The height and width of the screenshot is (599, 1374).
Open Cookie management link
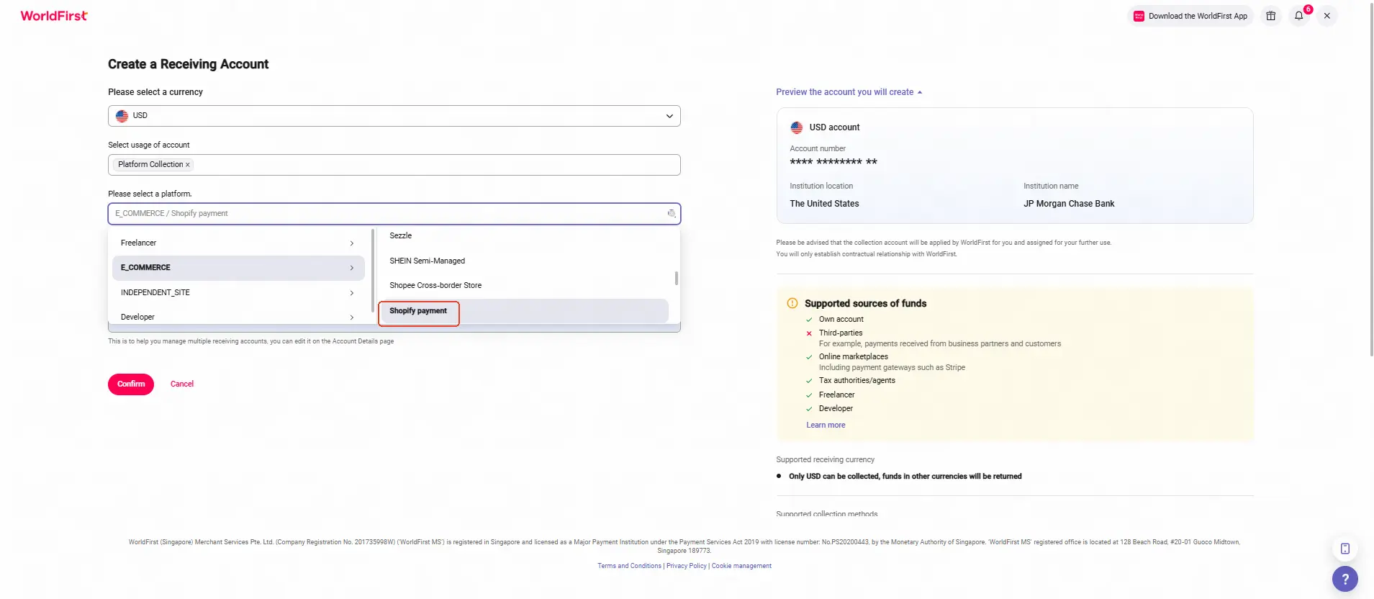click(x=741, y=566)
